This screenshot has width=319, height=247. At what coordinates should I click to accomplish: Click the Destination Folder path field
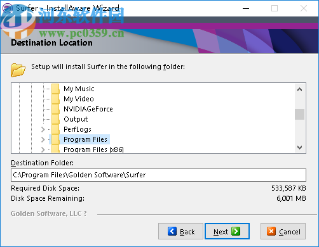158,175
